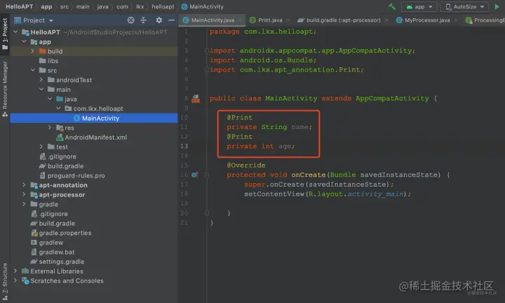Fold the onCreate method at line 16
Viewport: 505px width, 303px height.
pos(207,175)
